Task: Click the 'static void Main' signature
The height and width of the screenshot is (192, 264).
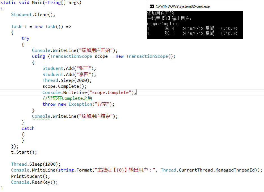Action: click(41, 3)
